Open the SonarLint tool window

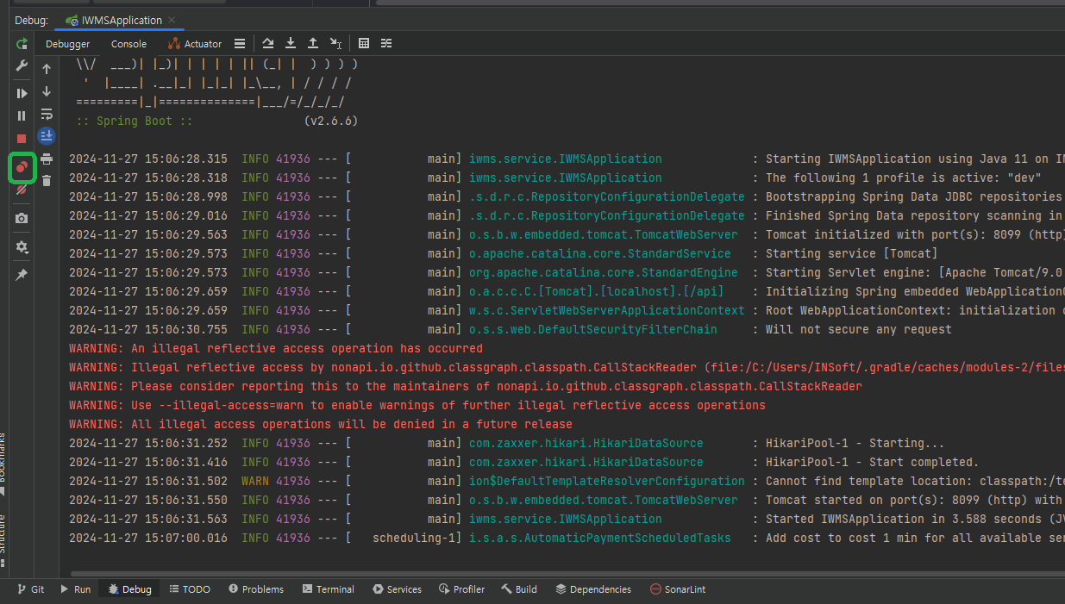(678, 589)
